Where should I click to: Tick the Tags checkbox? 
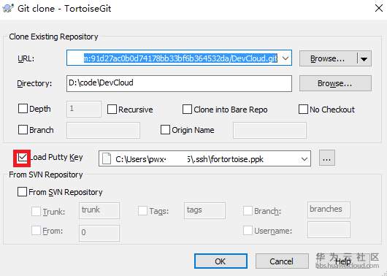(x=142, y=211)
